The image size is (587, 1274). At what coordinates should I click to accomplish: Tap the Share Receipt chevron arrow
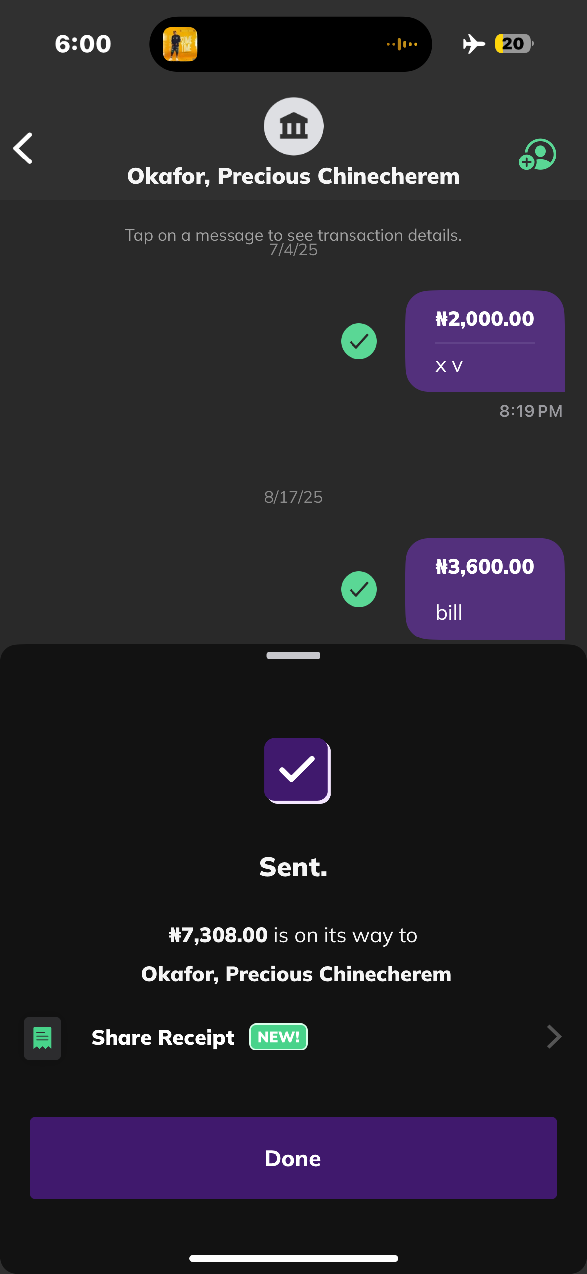554,1037
